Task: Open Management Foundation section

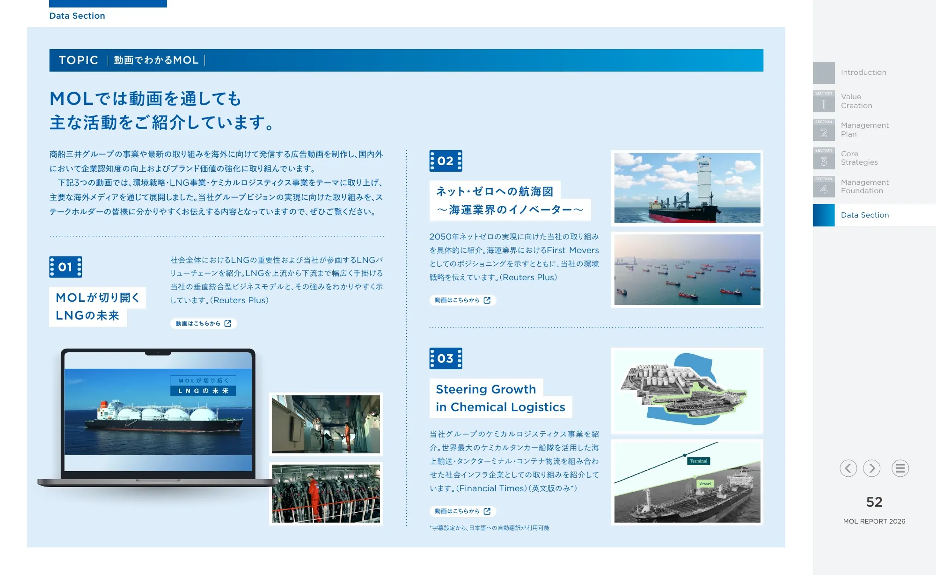Action: (x=864, y=187)
